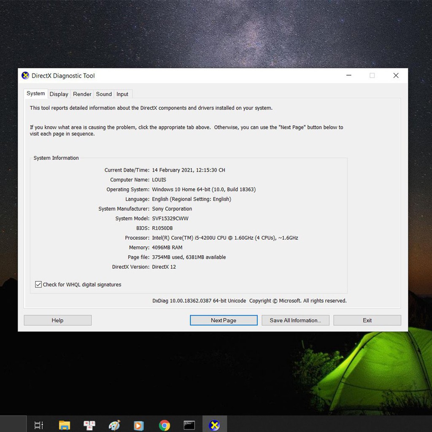Launch Paint from the taskbar
Viewport: 432px width, 432px height.
114,425
